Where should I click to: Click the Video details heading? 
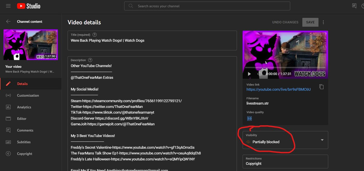pos(84,22)
